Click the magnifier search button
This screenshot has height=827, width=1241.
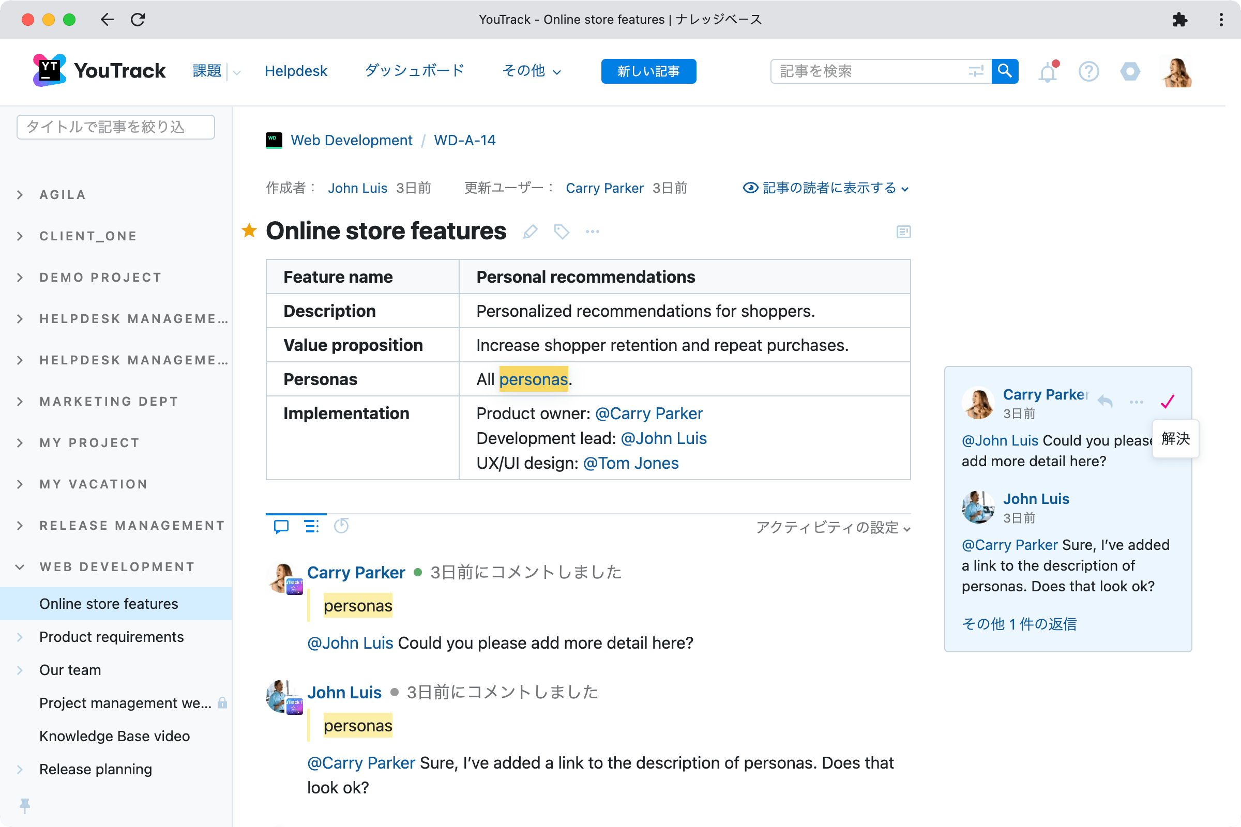click(1005, 71)
